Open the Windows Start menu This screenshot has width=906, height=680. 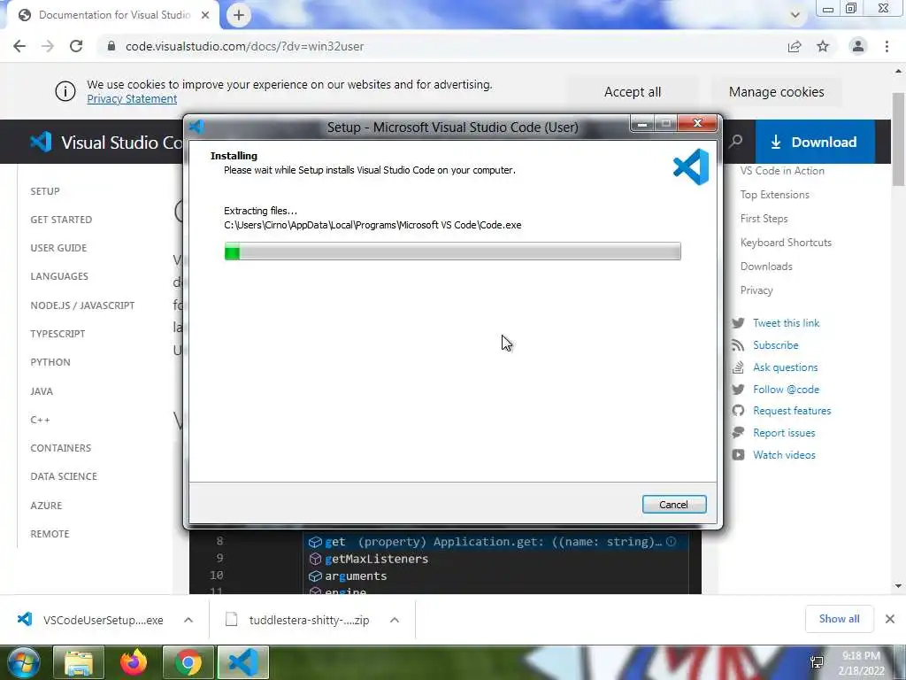click(x=23, y=662)
